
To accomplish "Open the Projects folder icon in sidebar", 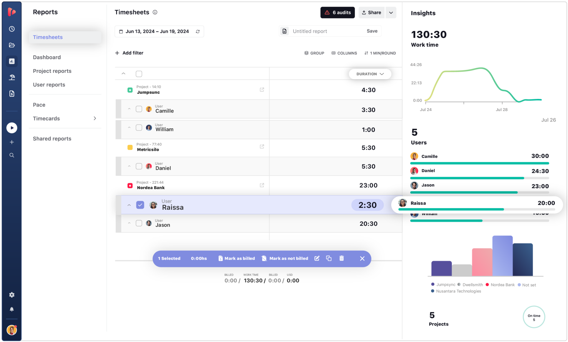I will tap(12, 45).
